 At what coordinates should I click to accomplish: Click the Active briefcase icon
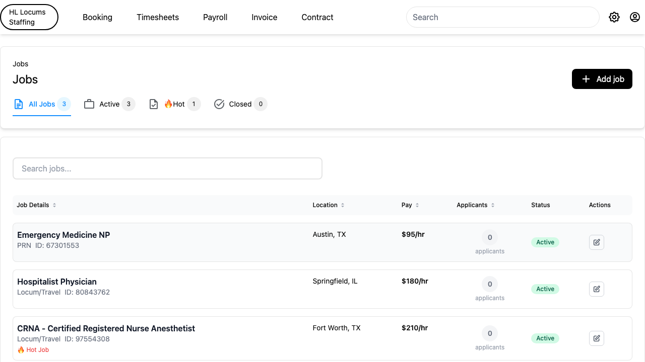[89, 104]
